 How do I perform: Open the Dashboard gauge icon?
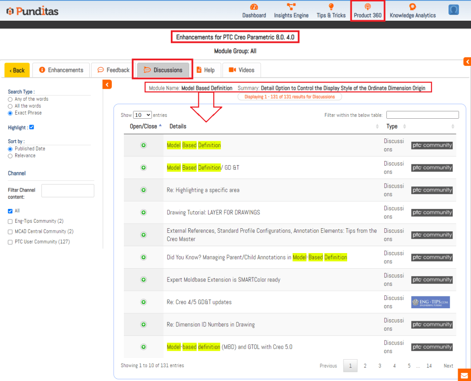coord(254,7)
